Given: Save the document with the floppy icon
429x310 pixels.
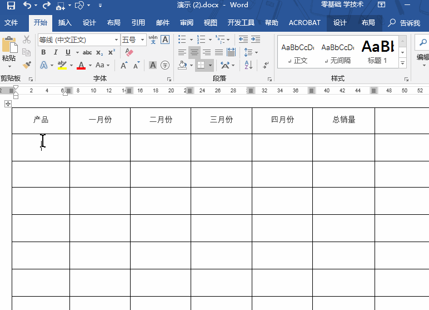Looking at the screenshot, I should coord(11,5).
